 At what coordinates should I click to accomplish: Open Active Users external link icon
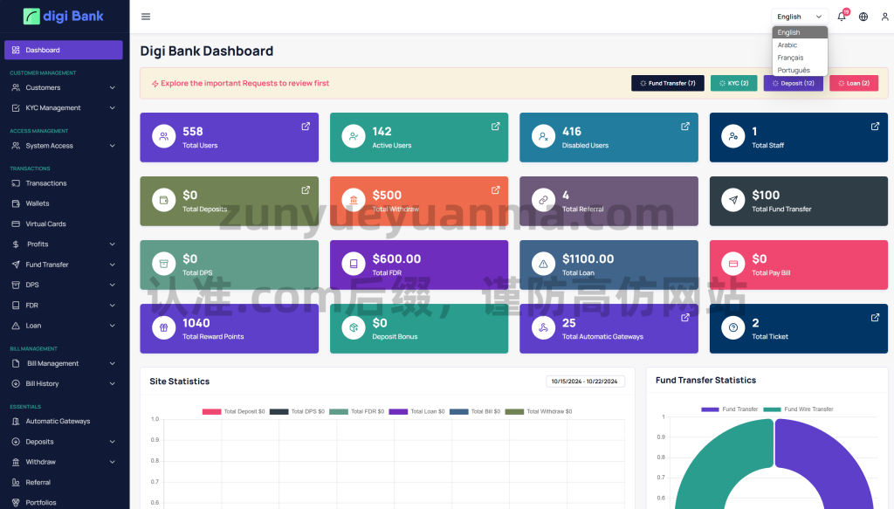pos(496,127)
